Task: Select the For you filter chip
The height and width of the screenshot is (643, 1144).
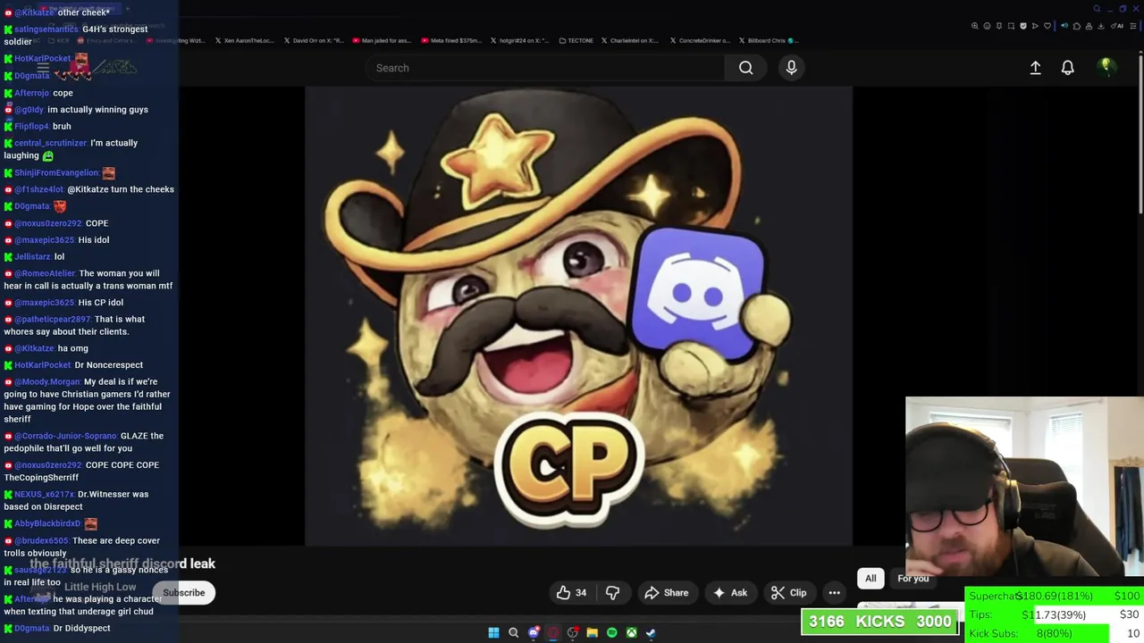Action: (913, 578)
